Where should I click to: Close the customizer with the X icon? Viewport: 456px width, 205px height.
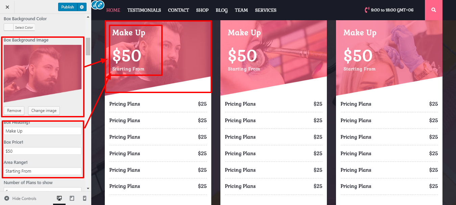[x=7, y=7]
